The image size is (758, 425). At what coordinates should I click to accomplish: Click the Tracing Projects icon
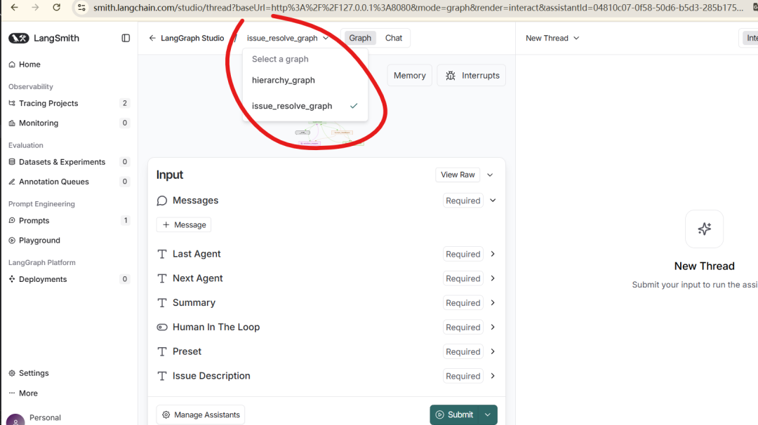point(12,103)
